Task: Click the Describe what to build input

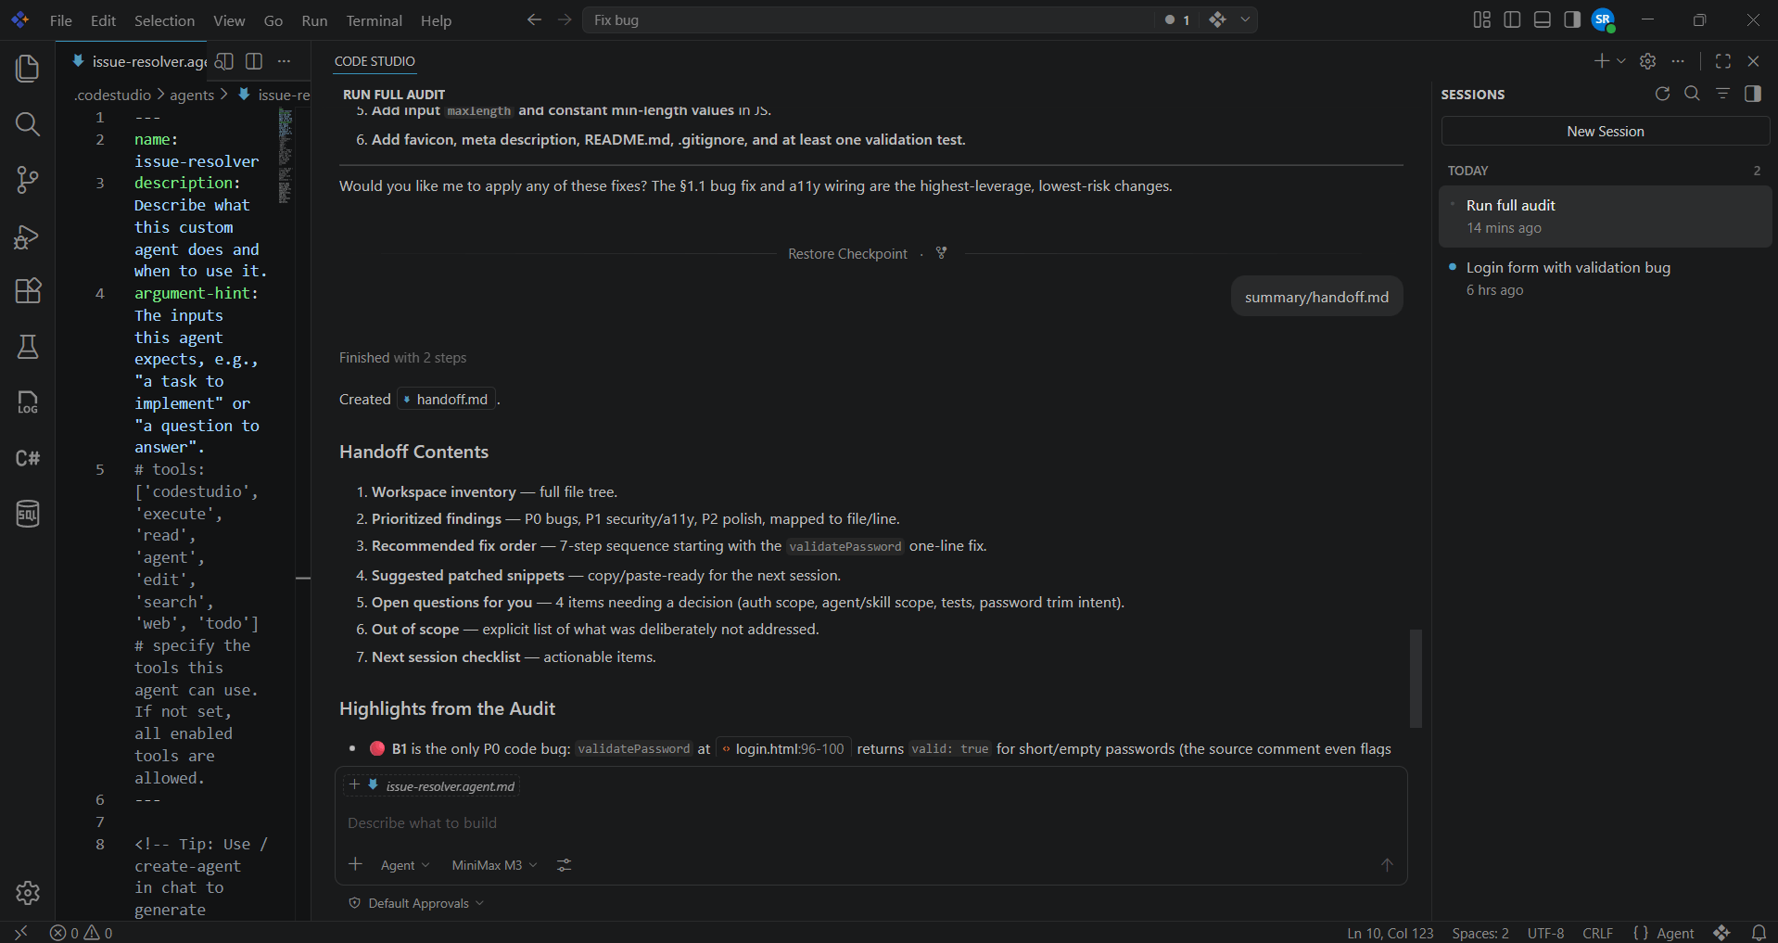Action: click(870, 823)
